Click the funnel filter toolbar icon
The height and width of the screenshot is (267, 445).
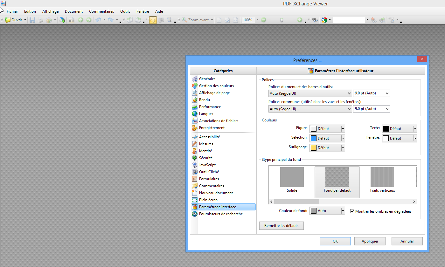pos(392,20)
